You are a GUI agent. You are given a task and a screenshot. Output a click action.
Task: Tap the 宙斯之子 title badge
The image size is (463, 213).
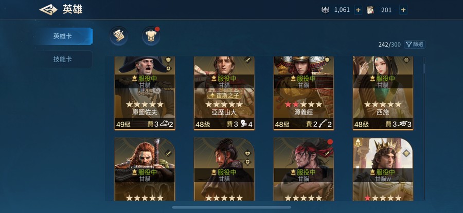(x=224, y=95)
